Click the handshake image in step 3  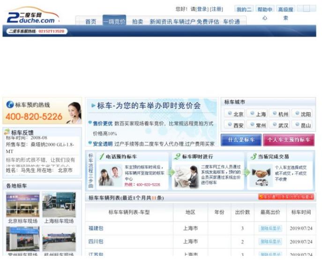coord(261,176)
